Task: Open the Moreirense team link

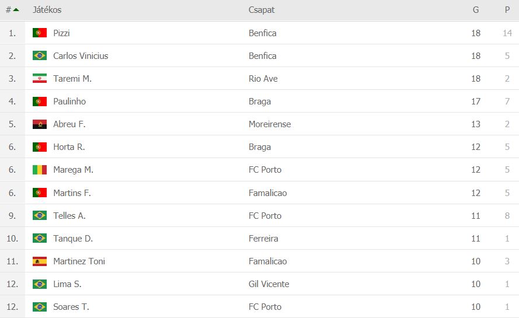Action: [270, 124]
